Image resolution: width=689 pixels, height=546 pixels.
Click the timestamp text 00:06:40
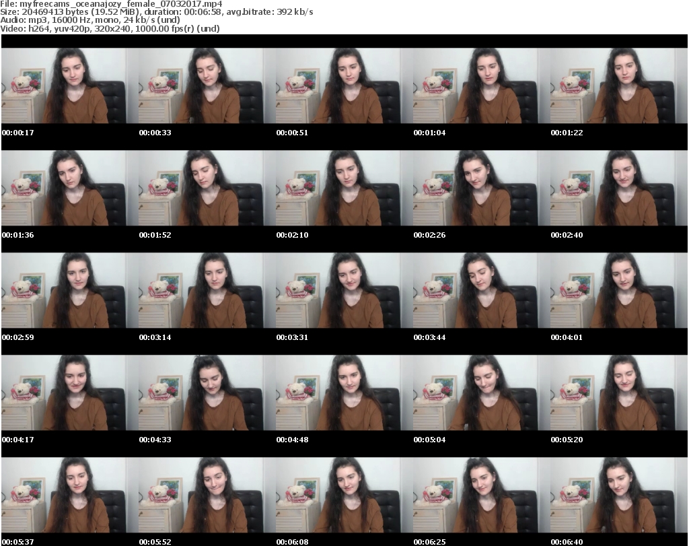[x=567, y=542]
